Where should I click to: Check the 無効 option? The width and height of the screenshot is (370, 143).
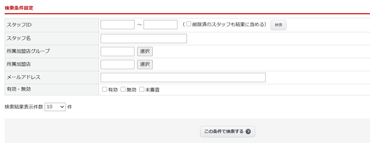point(123,89)
